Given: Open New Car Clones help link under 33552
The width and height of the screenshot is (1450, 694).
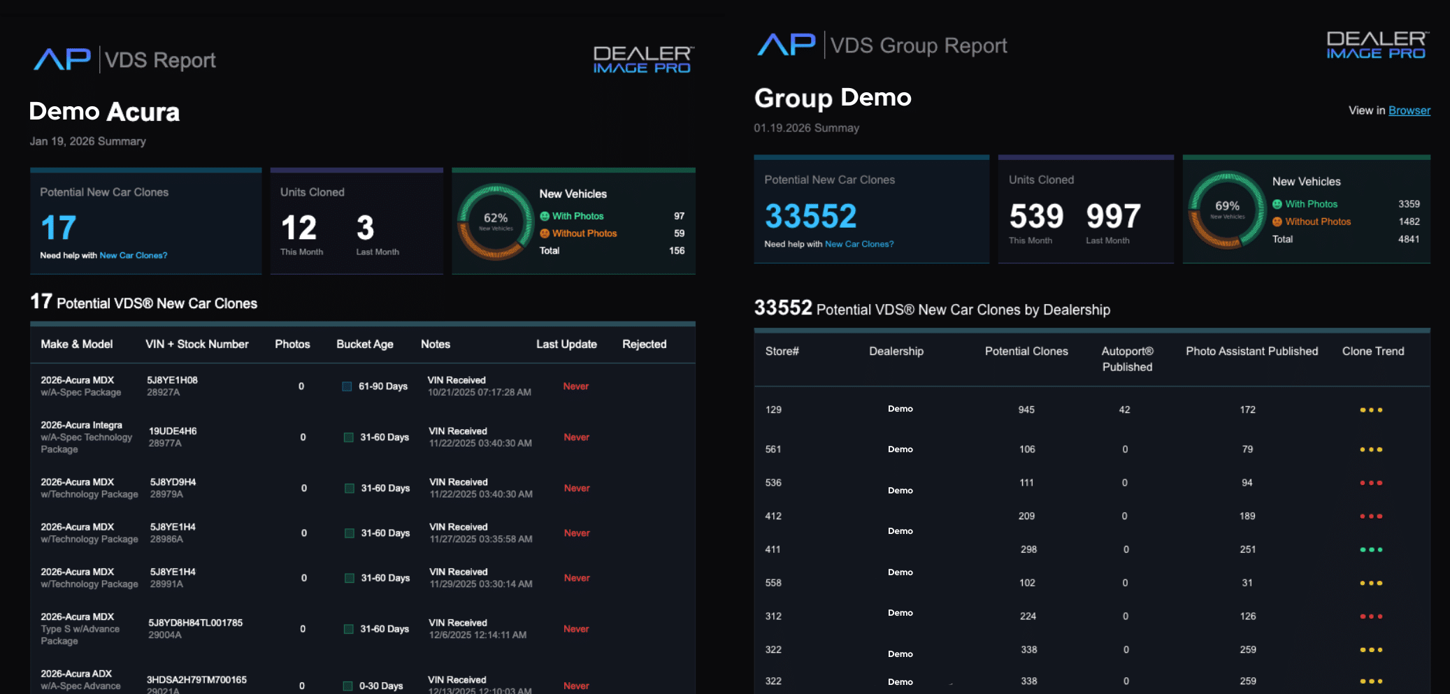Looking at the screenshot, I should 859,245.
